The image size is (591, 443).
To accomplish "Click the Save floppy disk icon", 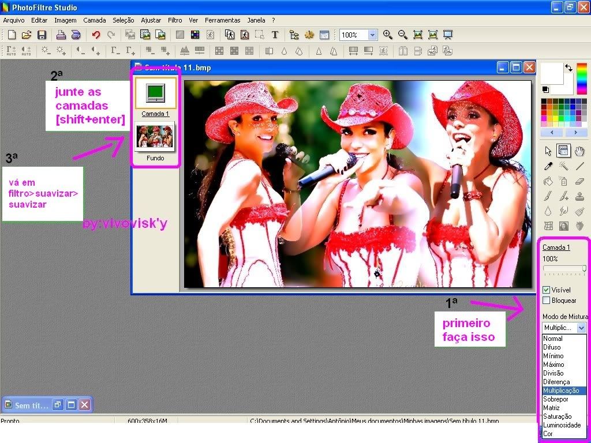I will pos(42,35).
